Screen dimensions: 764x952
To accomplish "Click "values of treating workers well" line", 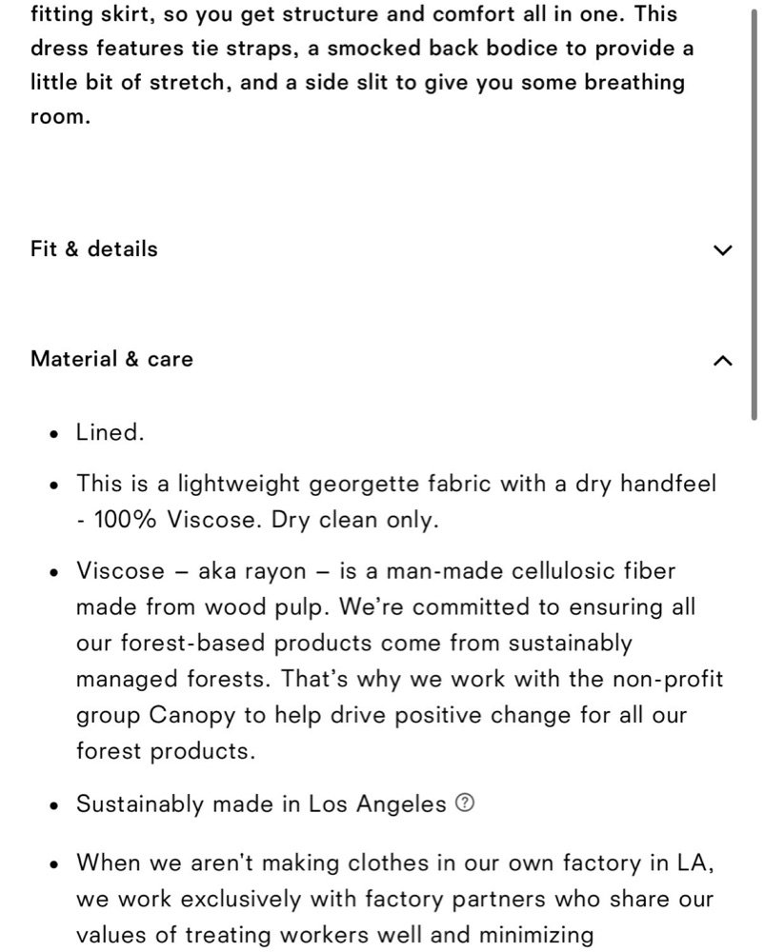I will [x=334, y=935].
